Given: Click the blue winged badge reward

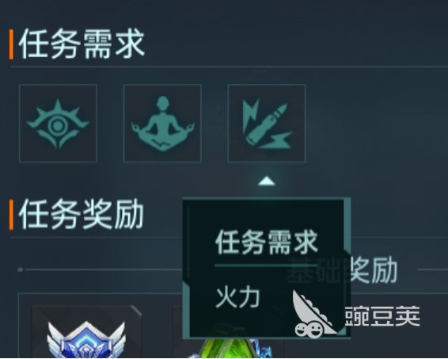Looking at the screenshot, I should (86, 340).
